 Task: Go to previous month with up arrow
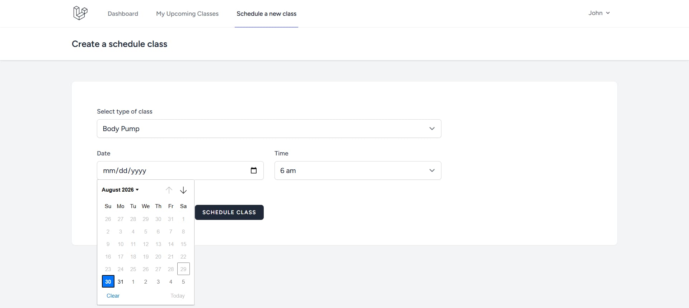click(169, 190)
